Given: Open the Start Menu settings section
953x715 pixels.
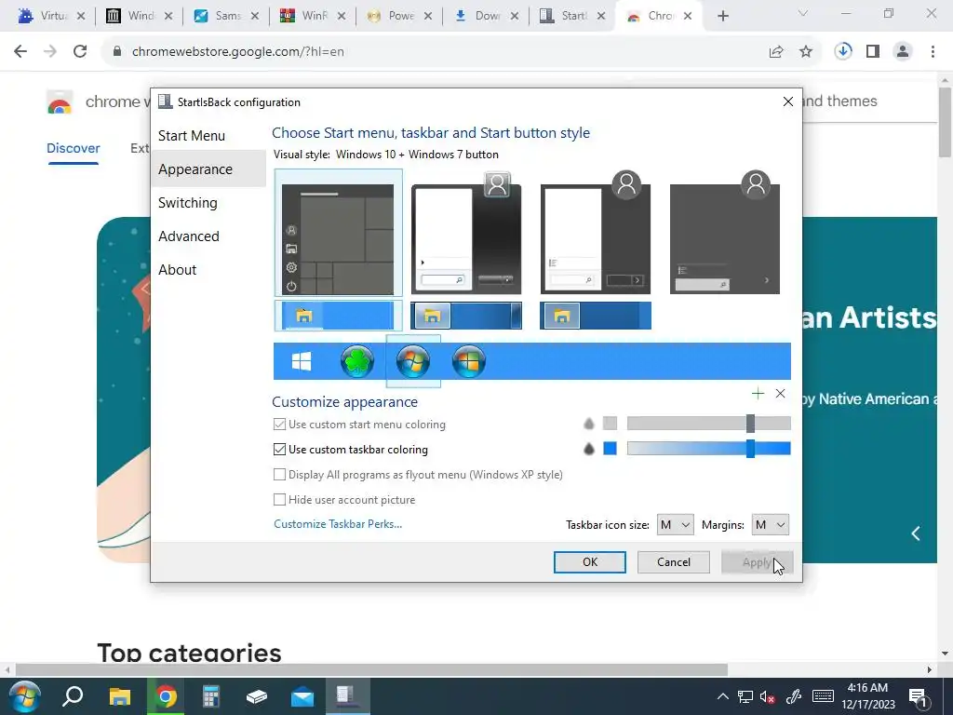Looking at the screenshot, I should (192, 136).
